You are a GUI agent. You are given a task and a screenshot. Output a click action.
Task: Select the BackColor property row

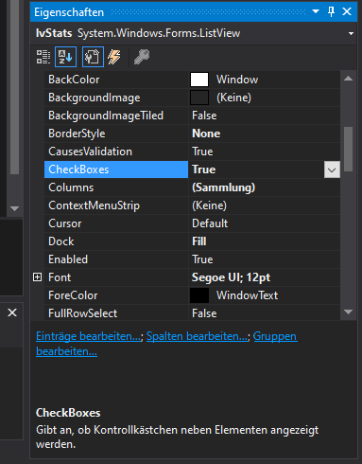coord(192,80)
